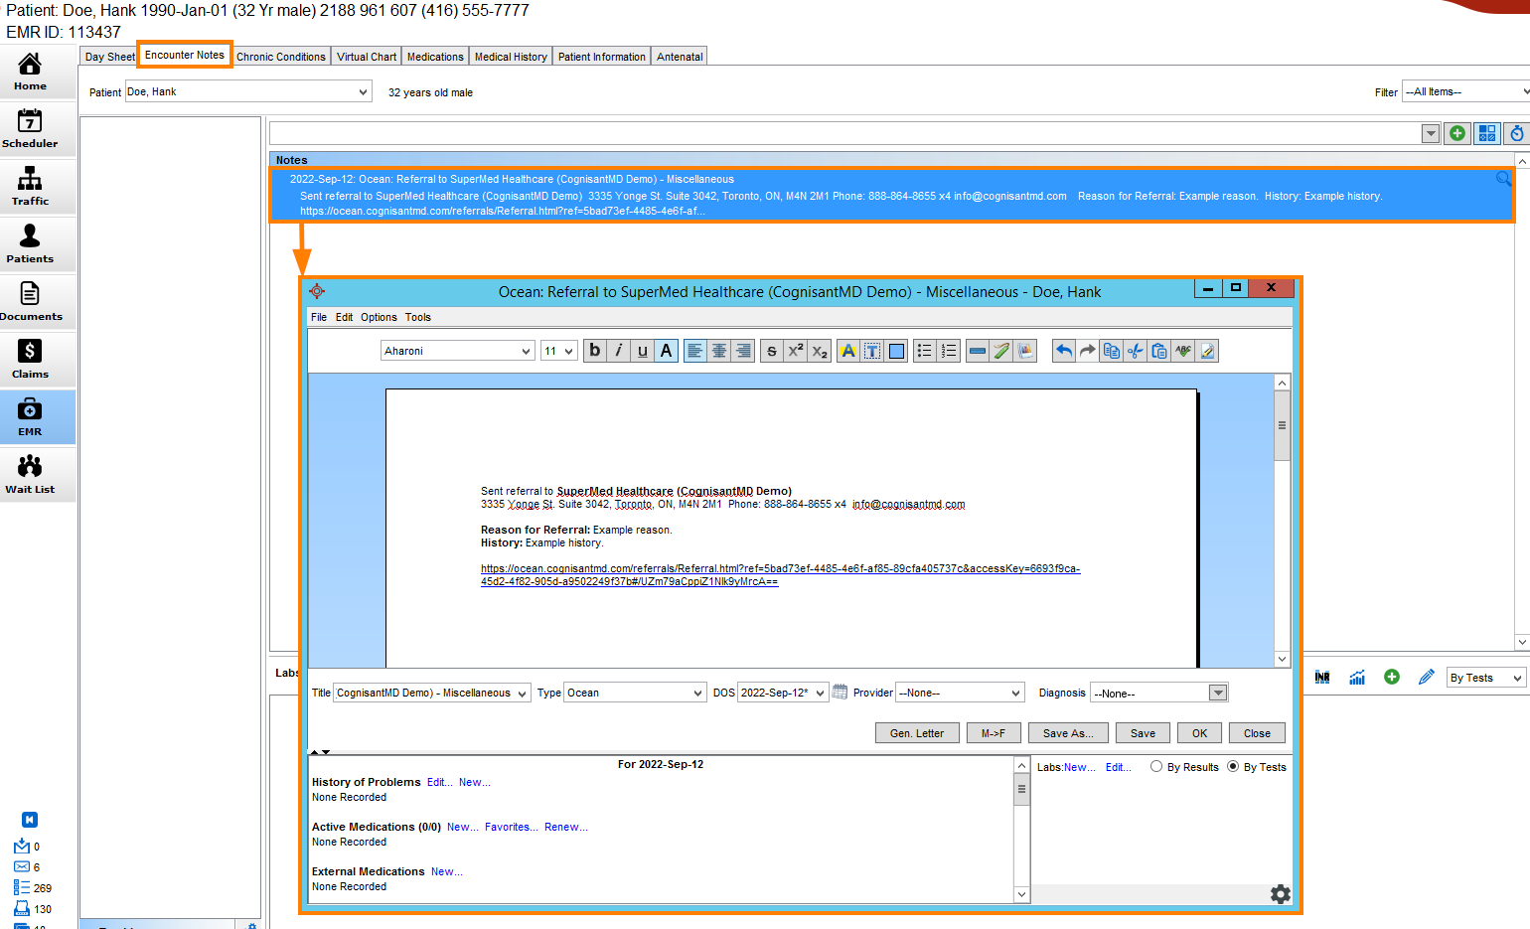The width and height of the screenshot is (1530, 929).
Task: Undo the last edit
Action: tap(1064, 351)
